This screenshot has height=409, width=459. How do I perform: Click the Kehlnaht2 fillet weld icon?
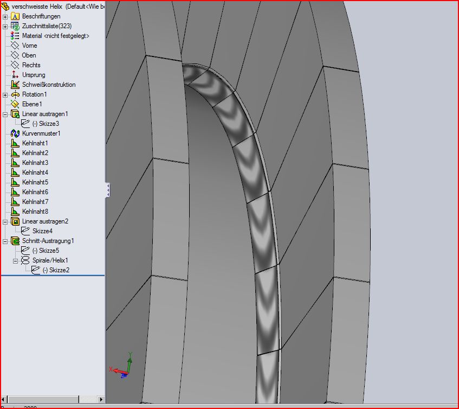15,152
